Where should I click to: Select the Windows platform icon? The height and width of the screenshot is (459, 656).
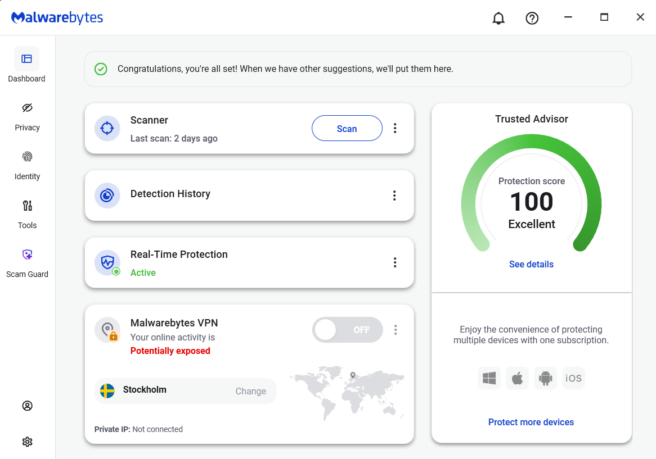click(x=489, y=378)
